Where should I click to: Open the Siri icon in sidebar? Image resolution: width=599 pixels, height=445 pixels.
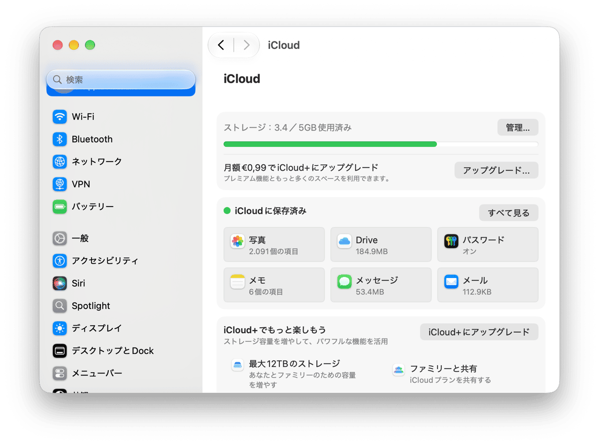[60, 283]
